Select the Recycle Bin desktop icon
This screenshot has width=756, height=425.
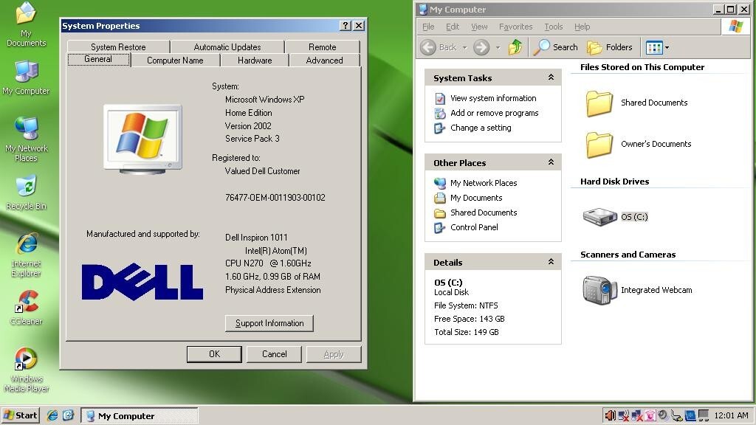pyautogui.click(x=26, y=193)
